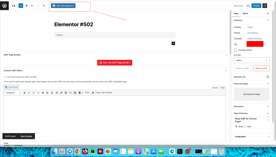This screenshot has width=276, height=157.
Task: Collapse the Languages panel
Action: 269,137
